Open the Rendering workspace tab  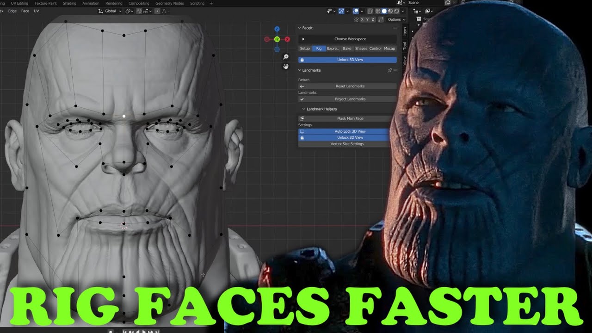[x=114, y=3]
